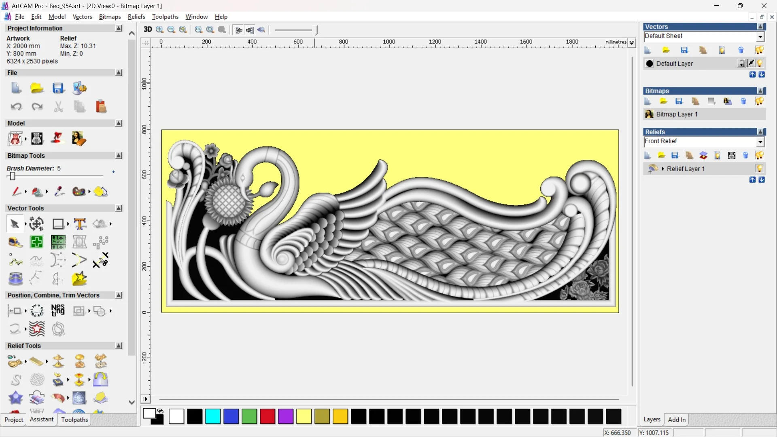The image size is (777, 437).
Task: Click the Add In tab button
Action: tap(677, 420)
